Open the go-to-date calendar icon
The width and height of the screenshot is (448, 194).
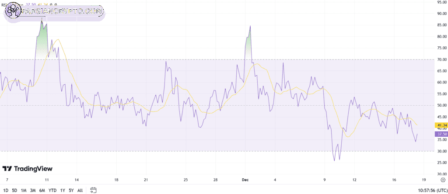tap(94, 190)
